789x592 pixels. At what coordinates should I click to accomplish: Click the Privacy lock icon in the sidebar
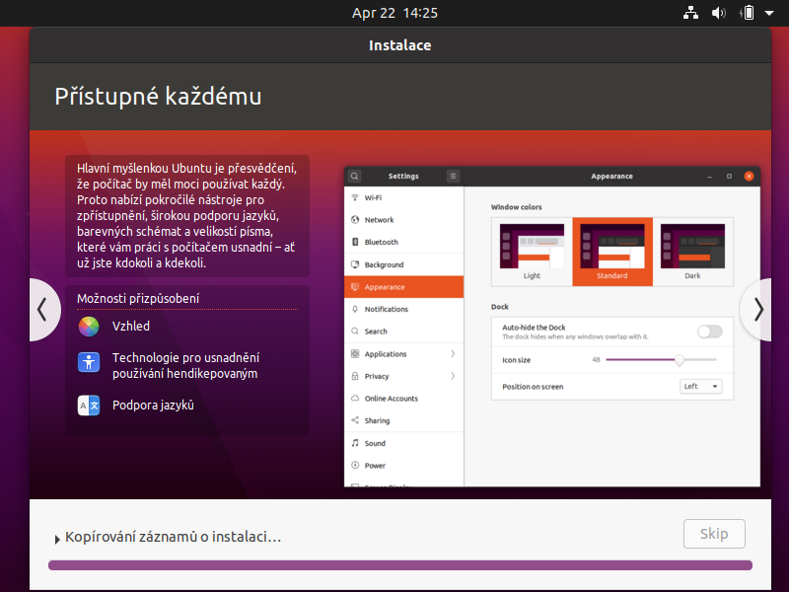tap(355, 376)
